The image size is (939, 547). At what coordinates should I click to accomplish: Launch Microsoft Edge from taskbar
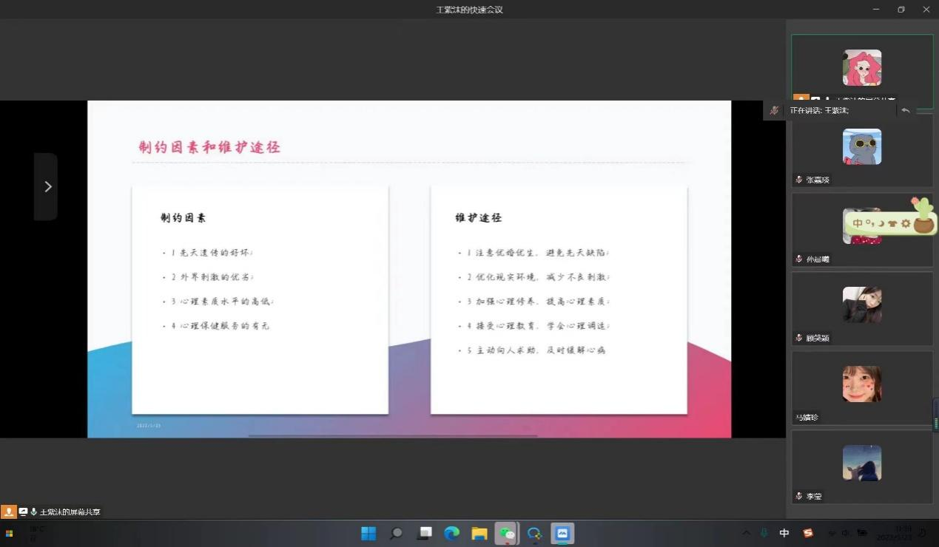coord(451,533)
